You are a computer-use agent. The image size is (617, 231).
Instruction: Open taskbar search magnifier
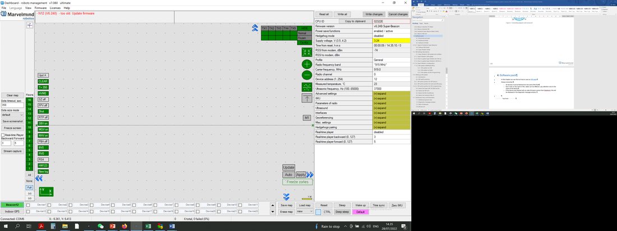(x=17, y=227)
